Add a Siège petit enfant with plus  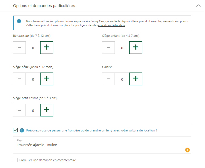click(x=47, y=110)
